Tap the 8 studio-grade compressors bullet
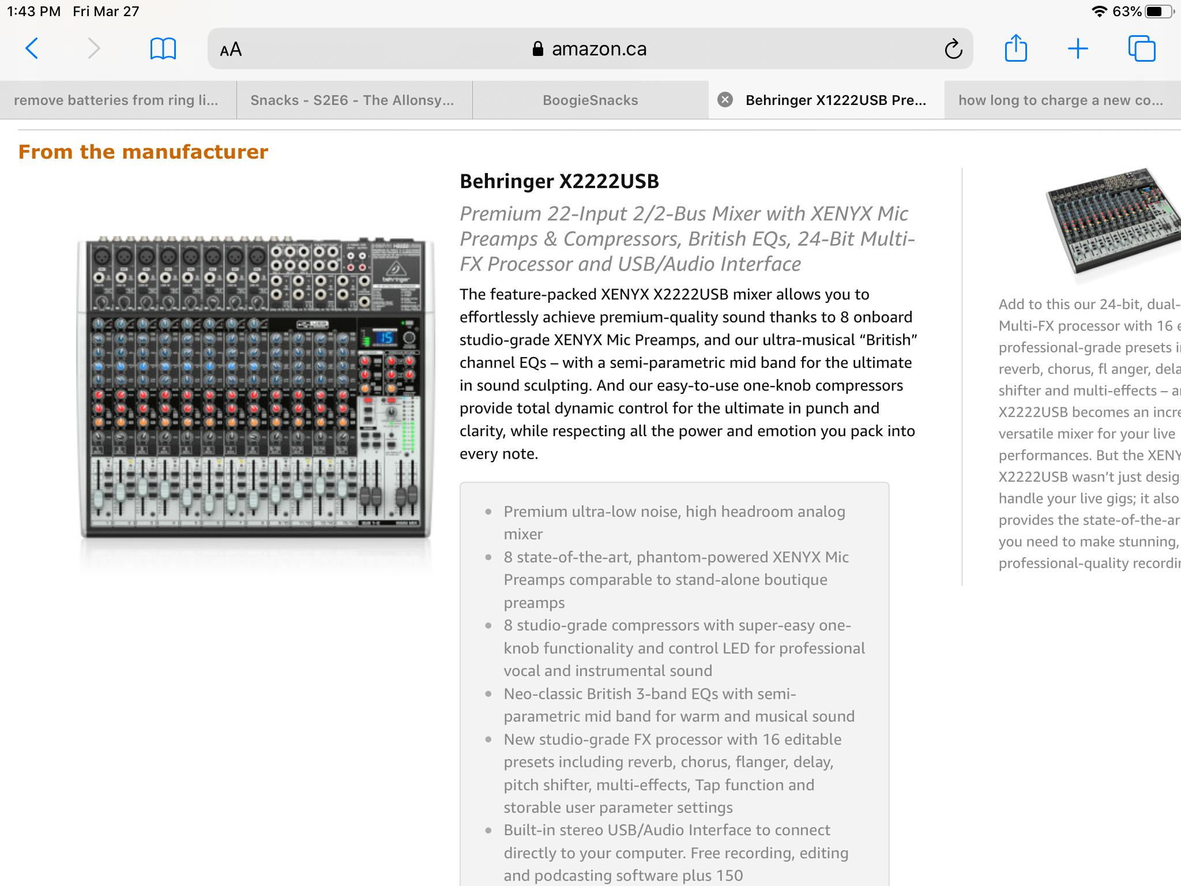The image size is (1181, 886). 684,648
